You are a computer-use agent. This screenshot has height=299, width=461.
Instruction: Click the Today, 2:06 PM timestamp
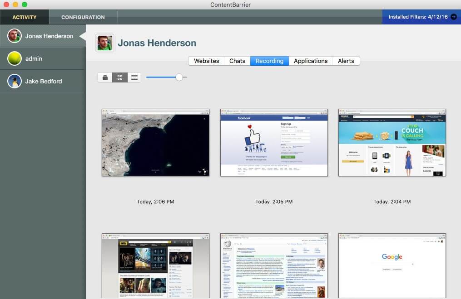pos(155,202)
